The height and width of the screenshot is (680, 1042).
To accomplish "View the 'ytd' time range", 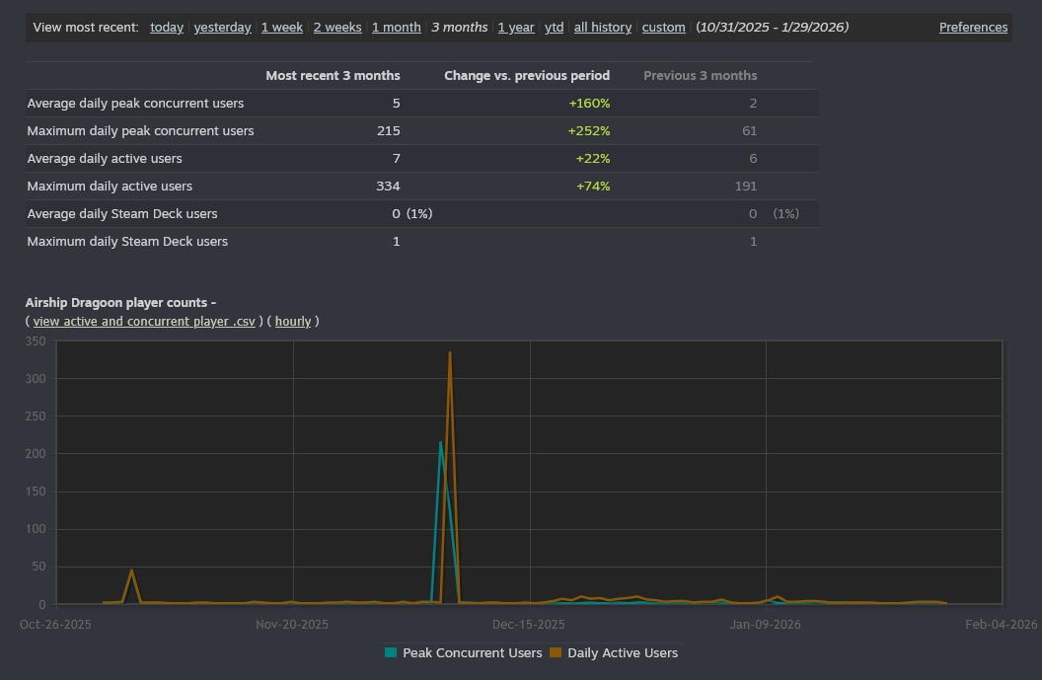I will point(555,28).
